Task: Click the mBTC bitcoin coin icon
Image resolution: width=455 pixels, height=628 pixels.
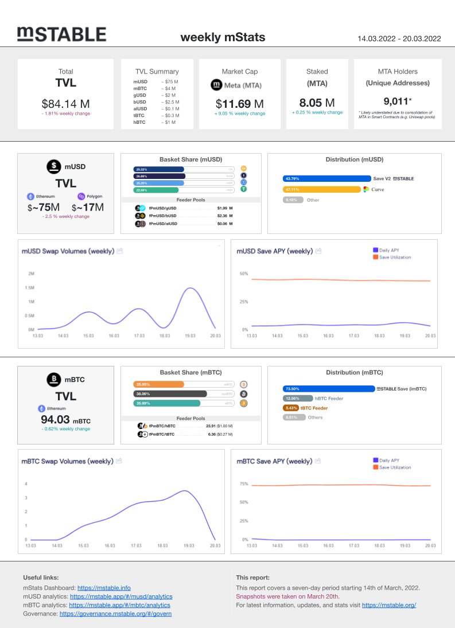Action: click(54, 379)
